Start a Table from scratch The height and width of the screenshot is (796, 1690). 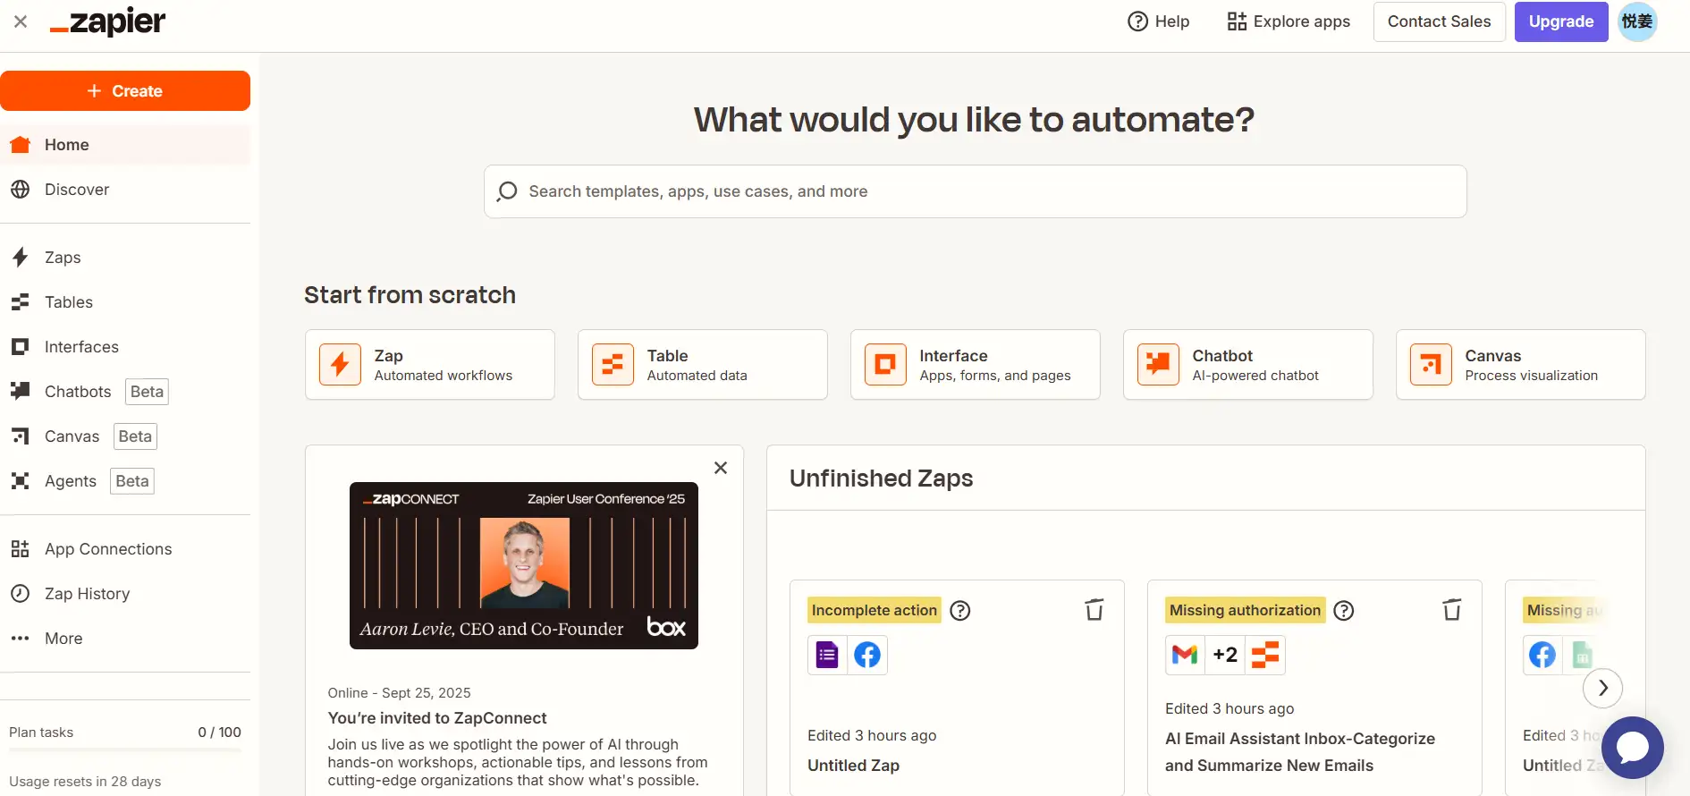(x=702, y=365)
